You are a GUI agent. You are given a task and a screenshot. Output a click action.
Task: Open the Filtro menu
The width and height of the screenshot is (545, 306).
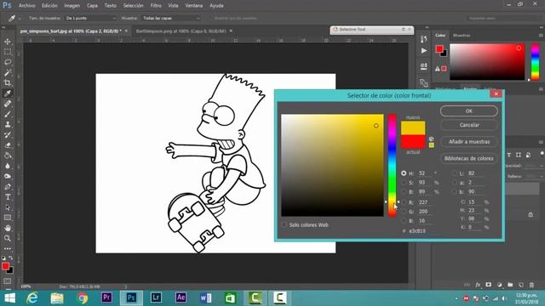point(156,6)
